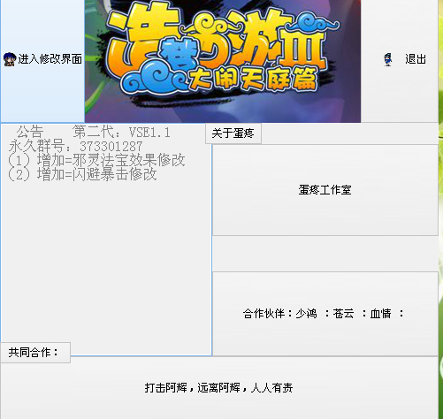Image resolution: width=443 pixels, height=419 pixels.
Task: Click the 合作伙伴：少鸿 ：苍云 ：血情 line
Action: [323, 314]
